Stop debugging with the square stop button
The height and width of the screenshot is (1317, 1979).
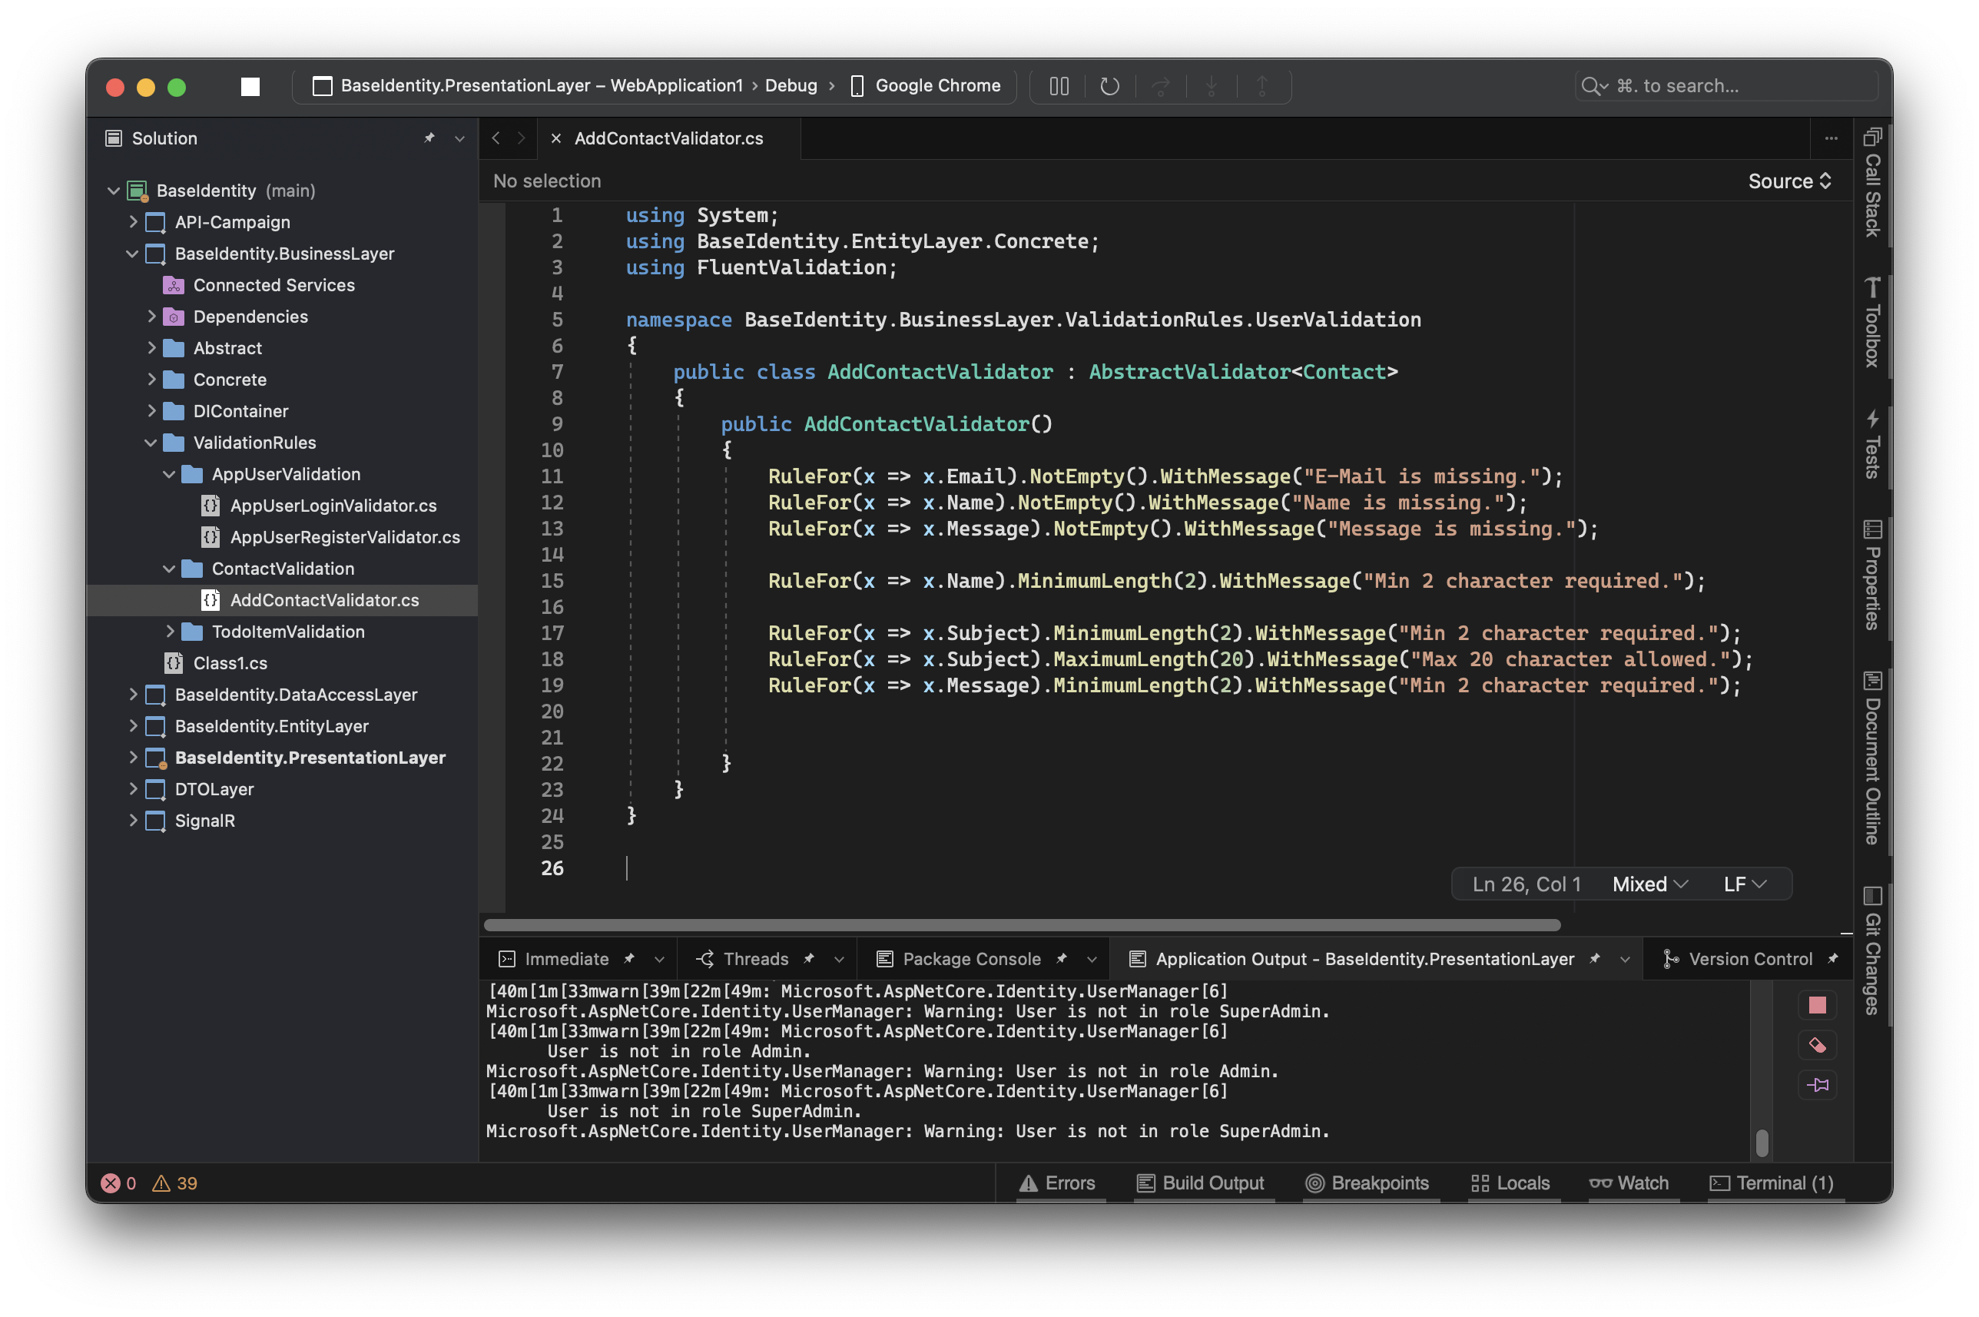250,87
